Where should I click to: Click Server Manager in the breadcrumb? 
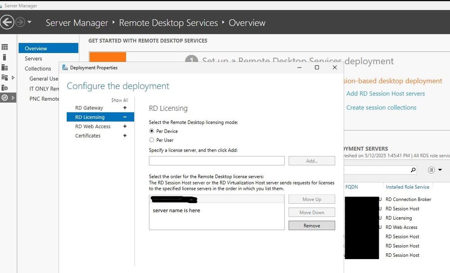coord(77,22)
